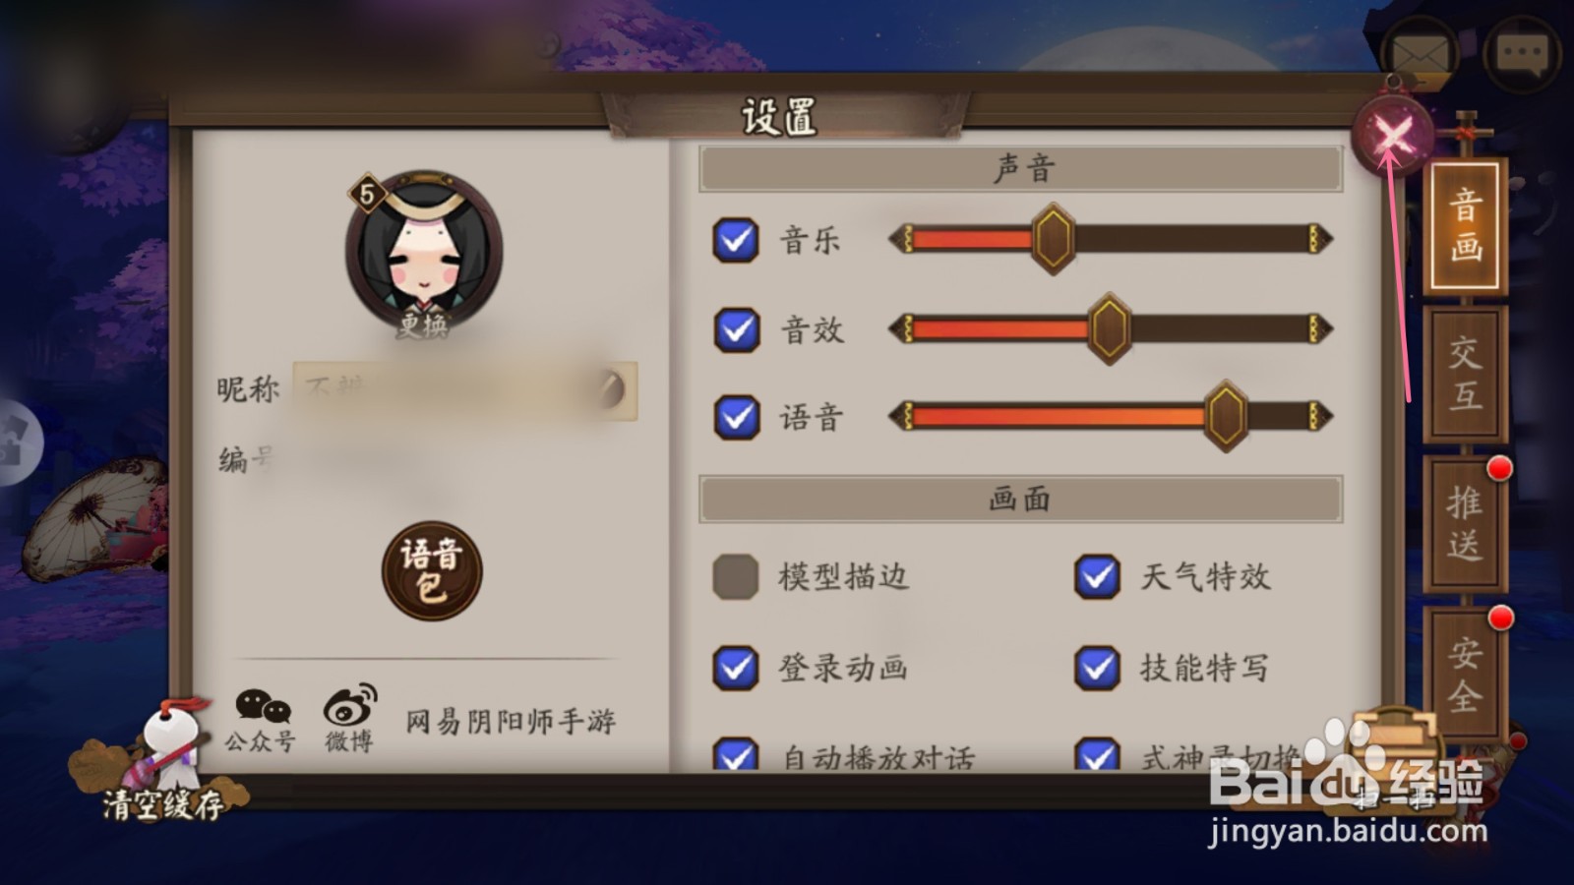This screenshot has width=1574, height=885.
Task: Disable the 音乐 music checkbox
Action: [735, 240]
